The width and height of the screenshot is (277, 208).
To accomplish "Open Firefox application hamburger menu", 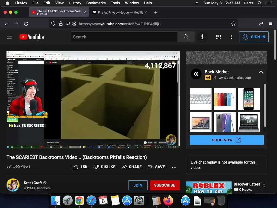I will click(271, 24).
